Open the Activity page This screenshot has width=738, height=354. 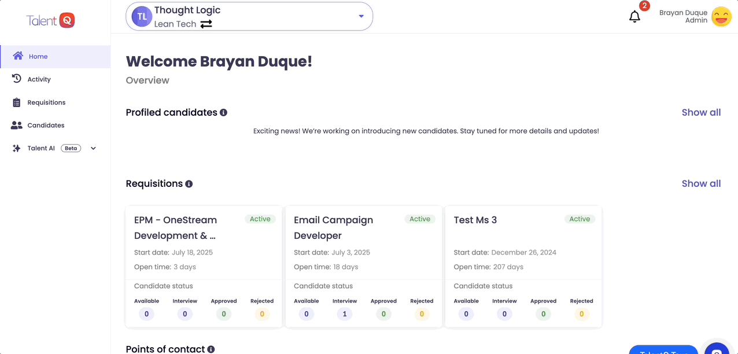[39, 79]
